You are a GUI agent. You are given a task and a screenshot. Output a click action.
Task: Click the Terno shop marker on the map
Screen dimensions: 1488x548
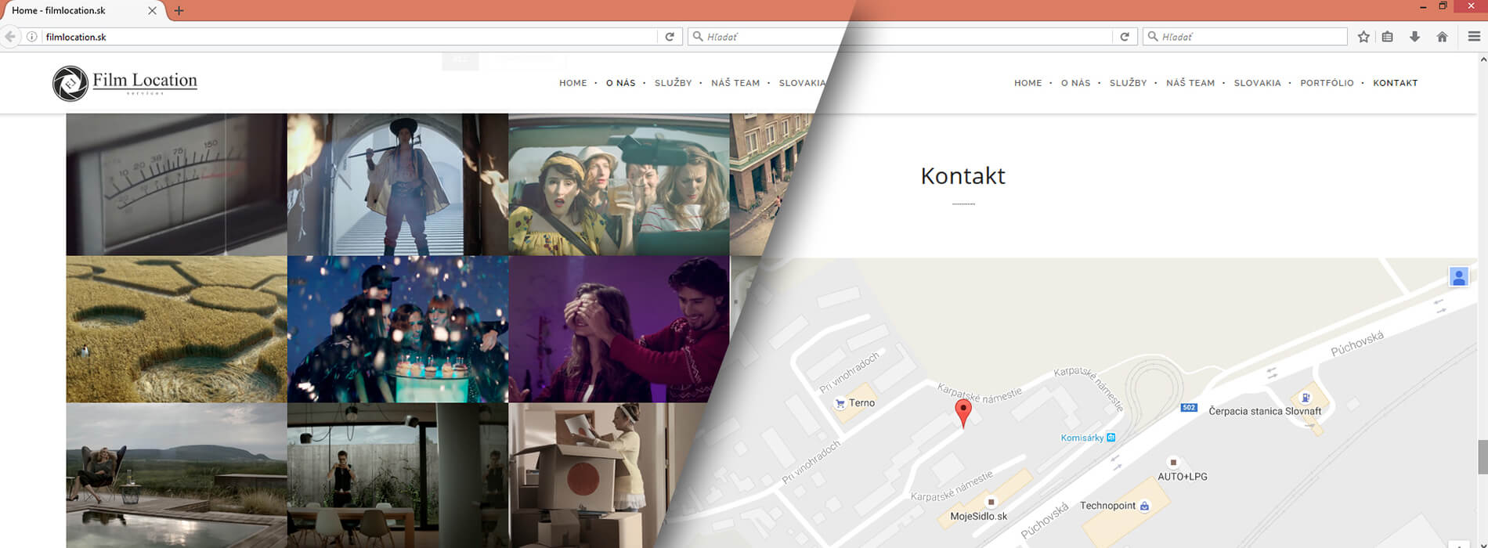tap(840, 404)
